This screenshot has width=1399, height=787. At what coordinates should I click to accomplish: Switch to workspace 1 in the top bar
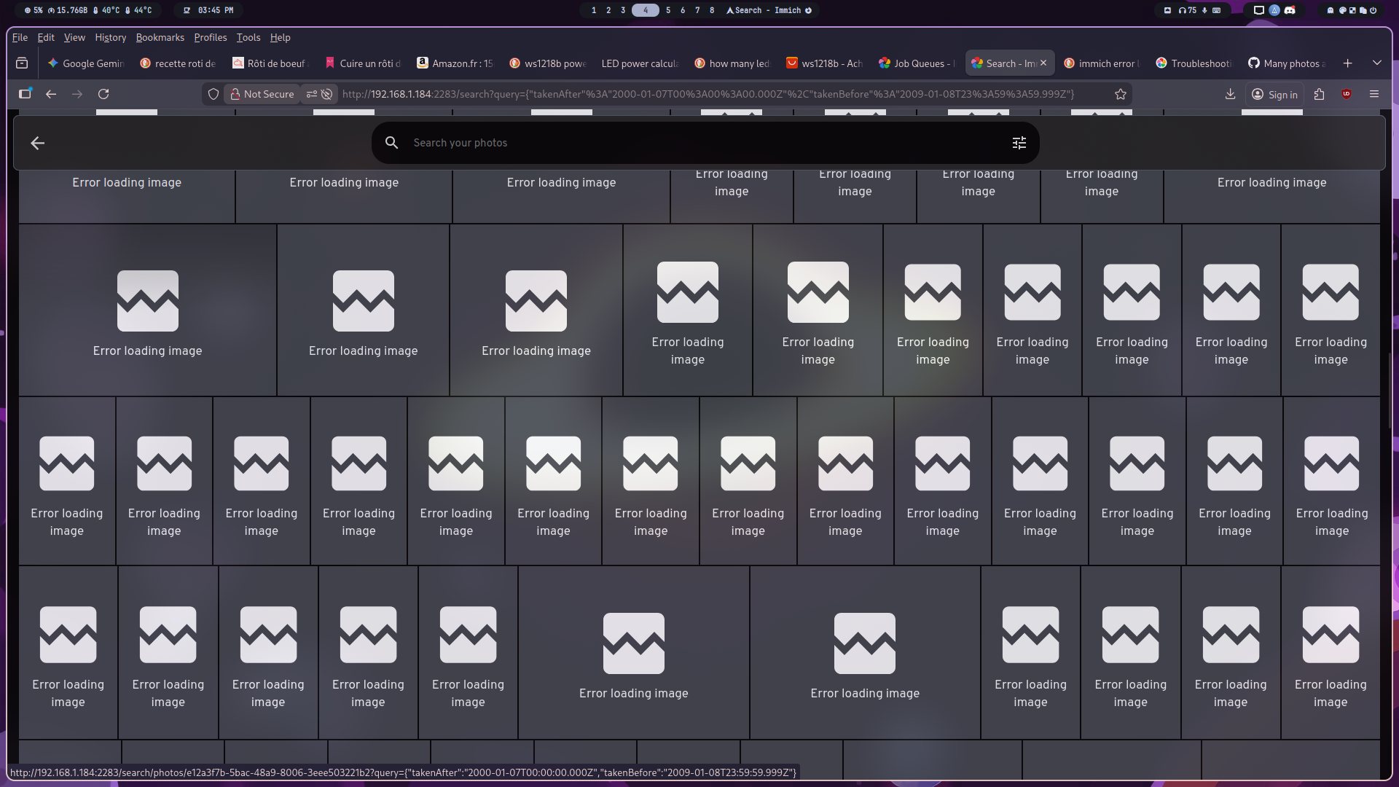592,10
